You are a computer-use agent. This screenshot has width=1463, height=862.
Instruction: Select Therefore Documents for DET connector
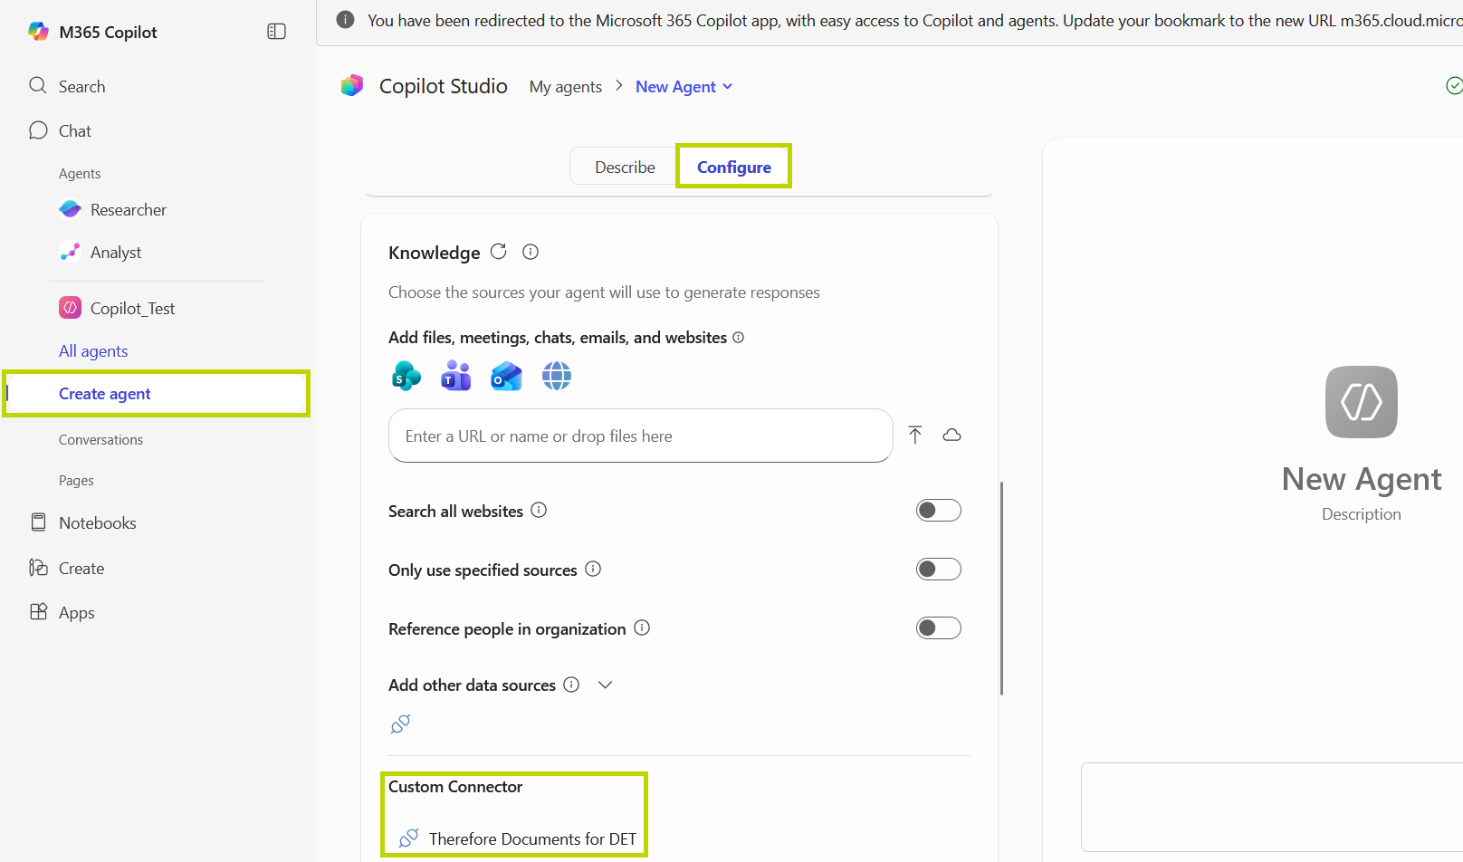click(531, 838)
